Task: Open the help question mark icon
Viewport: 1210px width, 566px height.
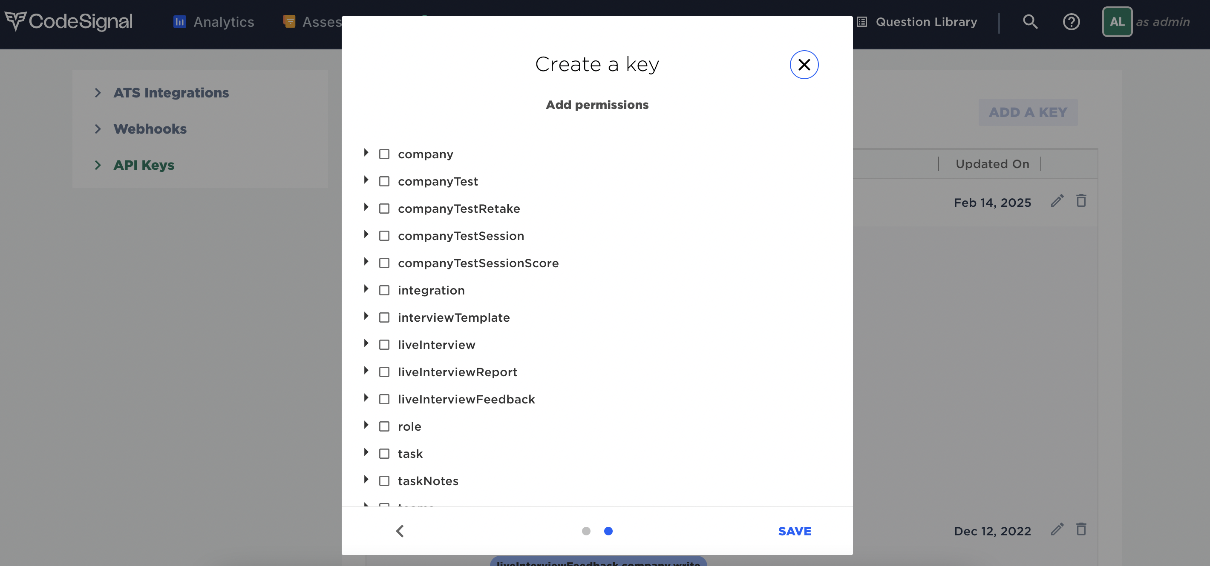Action: coord(1071,22)
